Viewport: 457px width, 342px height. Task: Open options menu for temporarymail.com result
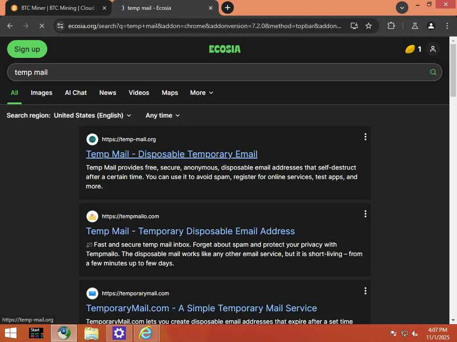coord(365,291)
